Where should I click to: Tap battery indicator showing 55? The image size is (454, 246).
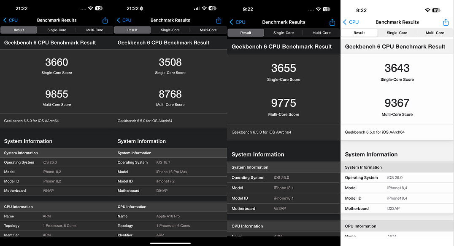click(x=326, y=9)
